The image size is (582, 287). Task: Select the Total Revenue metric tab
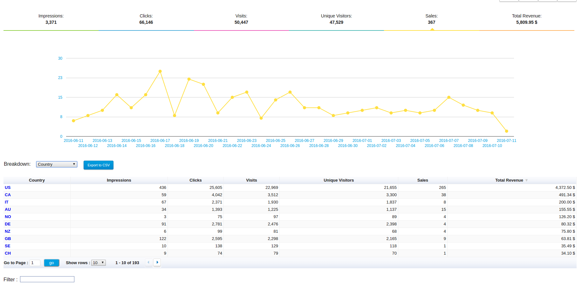[527, 19]
